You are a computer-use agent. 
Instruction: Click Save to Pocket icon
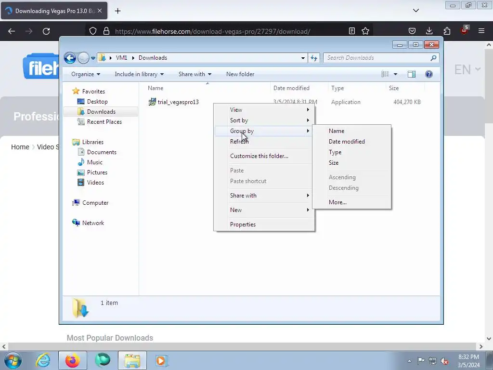tap(412, 31)
